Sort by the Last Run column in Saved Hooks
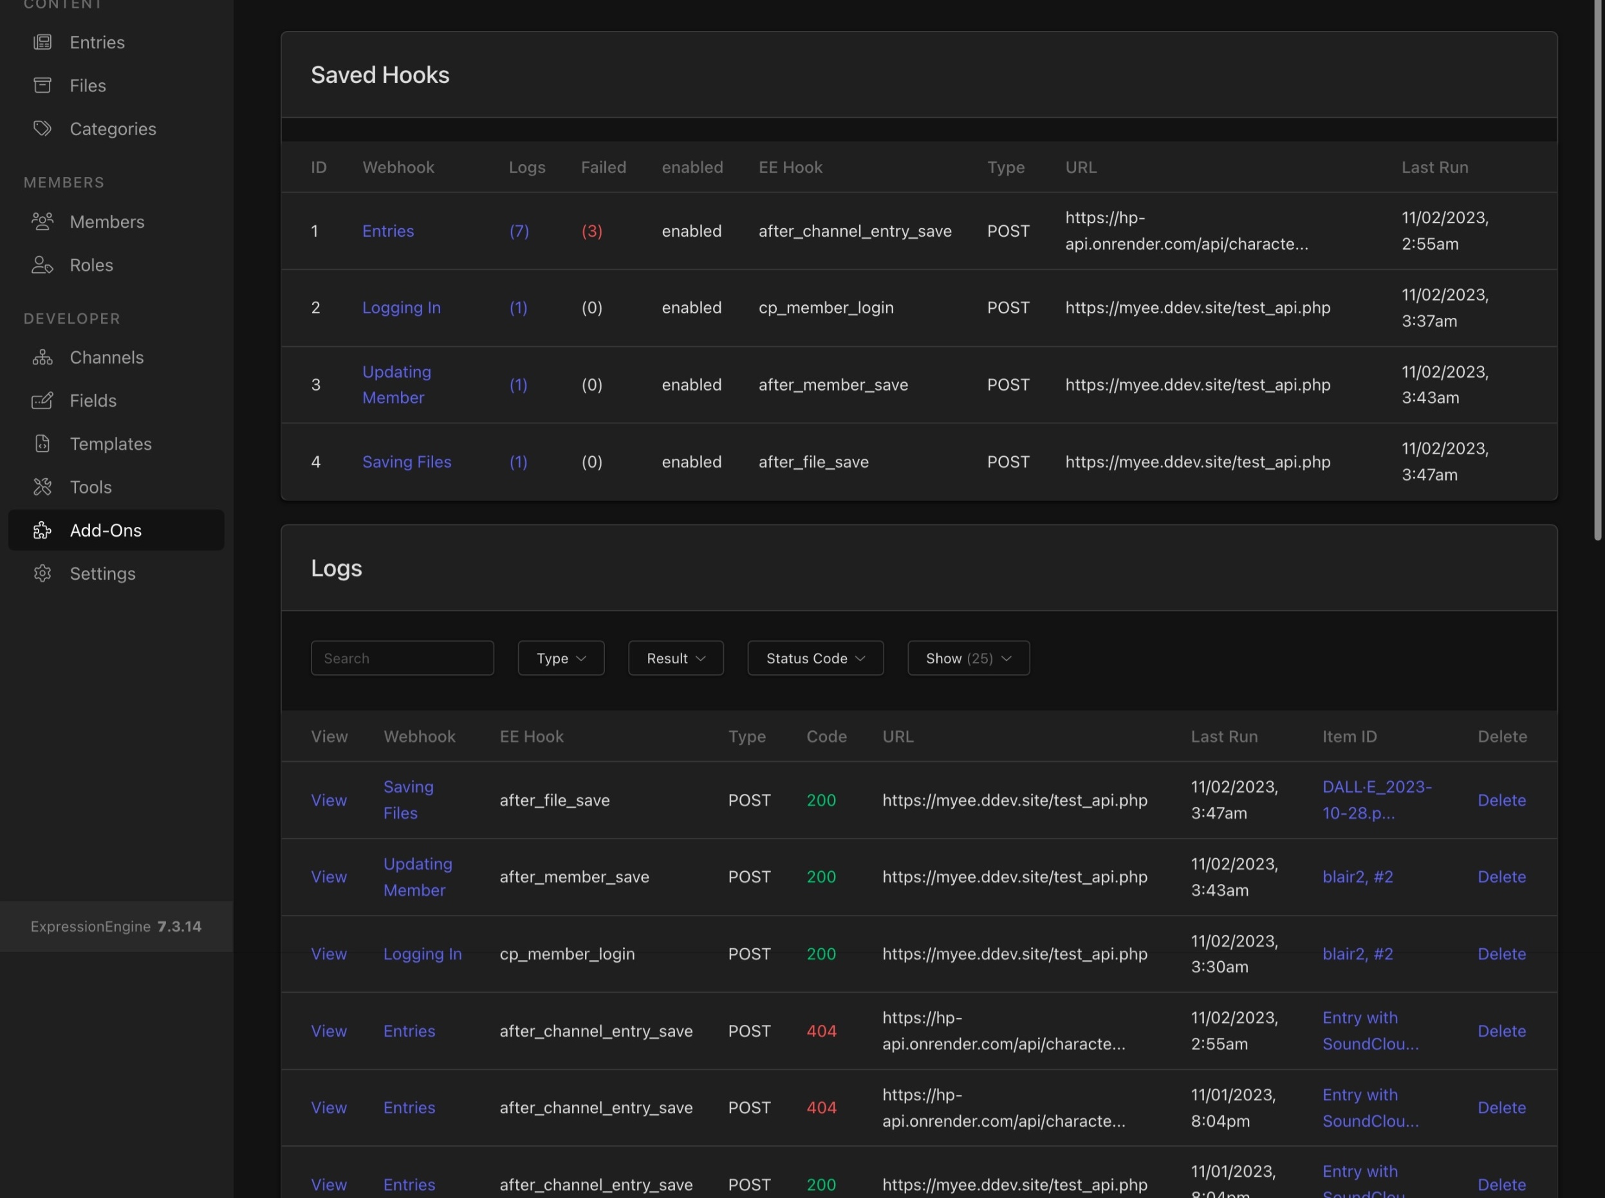1605x1198 pixels. (x=1434, y=167)
